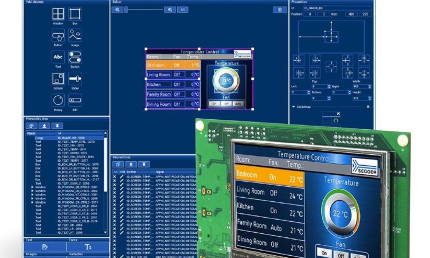The width and height of the screenshot is (430, 258).
Task: Add a Button object
Action: [x=58, y=37]
